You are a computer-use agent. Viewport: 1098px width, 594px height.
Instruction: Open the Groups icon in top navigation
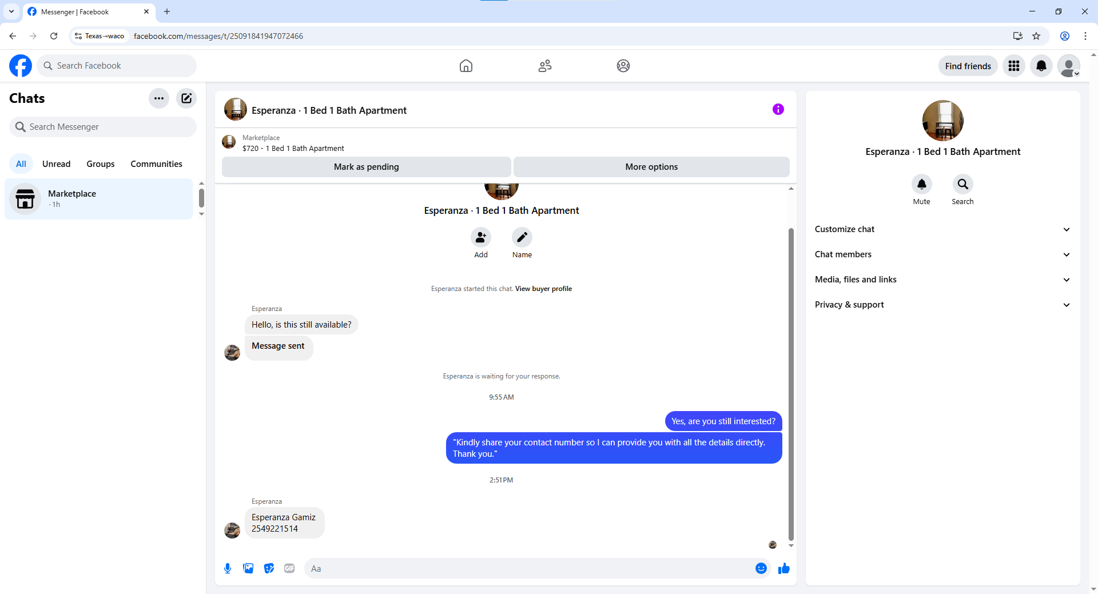pyautogui.click(x=623, y=66)
